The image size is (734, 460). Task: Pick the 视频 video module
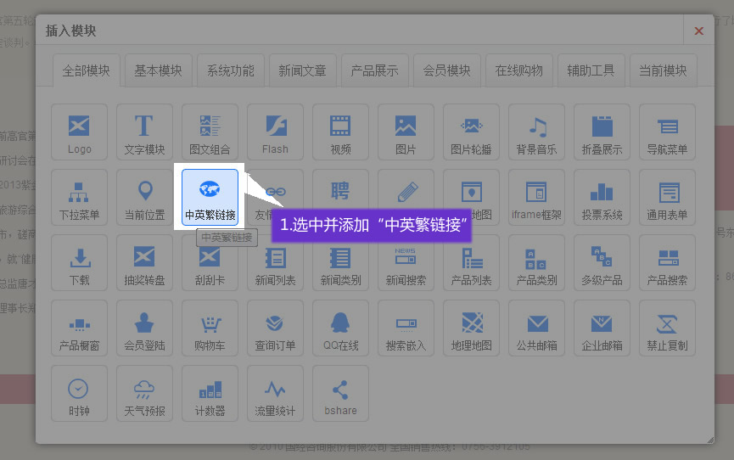point(340,132)
